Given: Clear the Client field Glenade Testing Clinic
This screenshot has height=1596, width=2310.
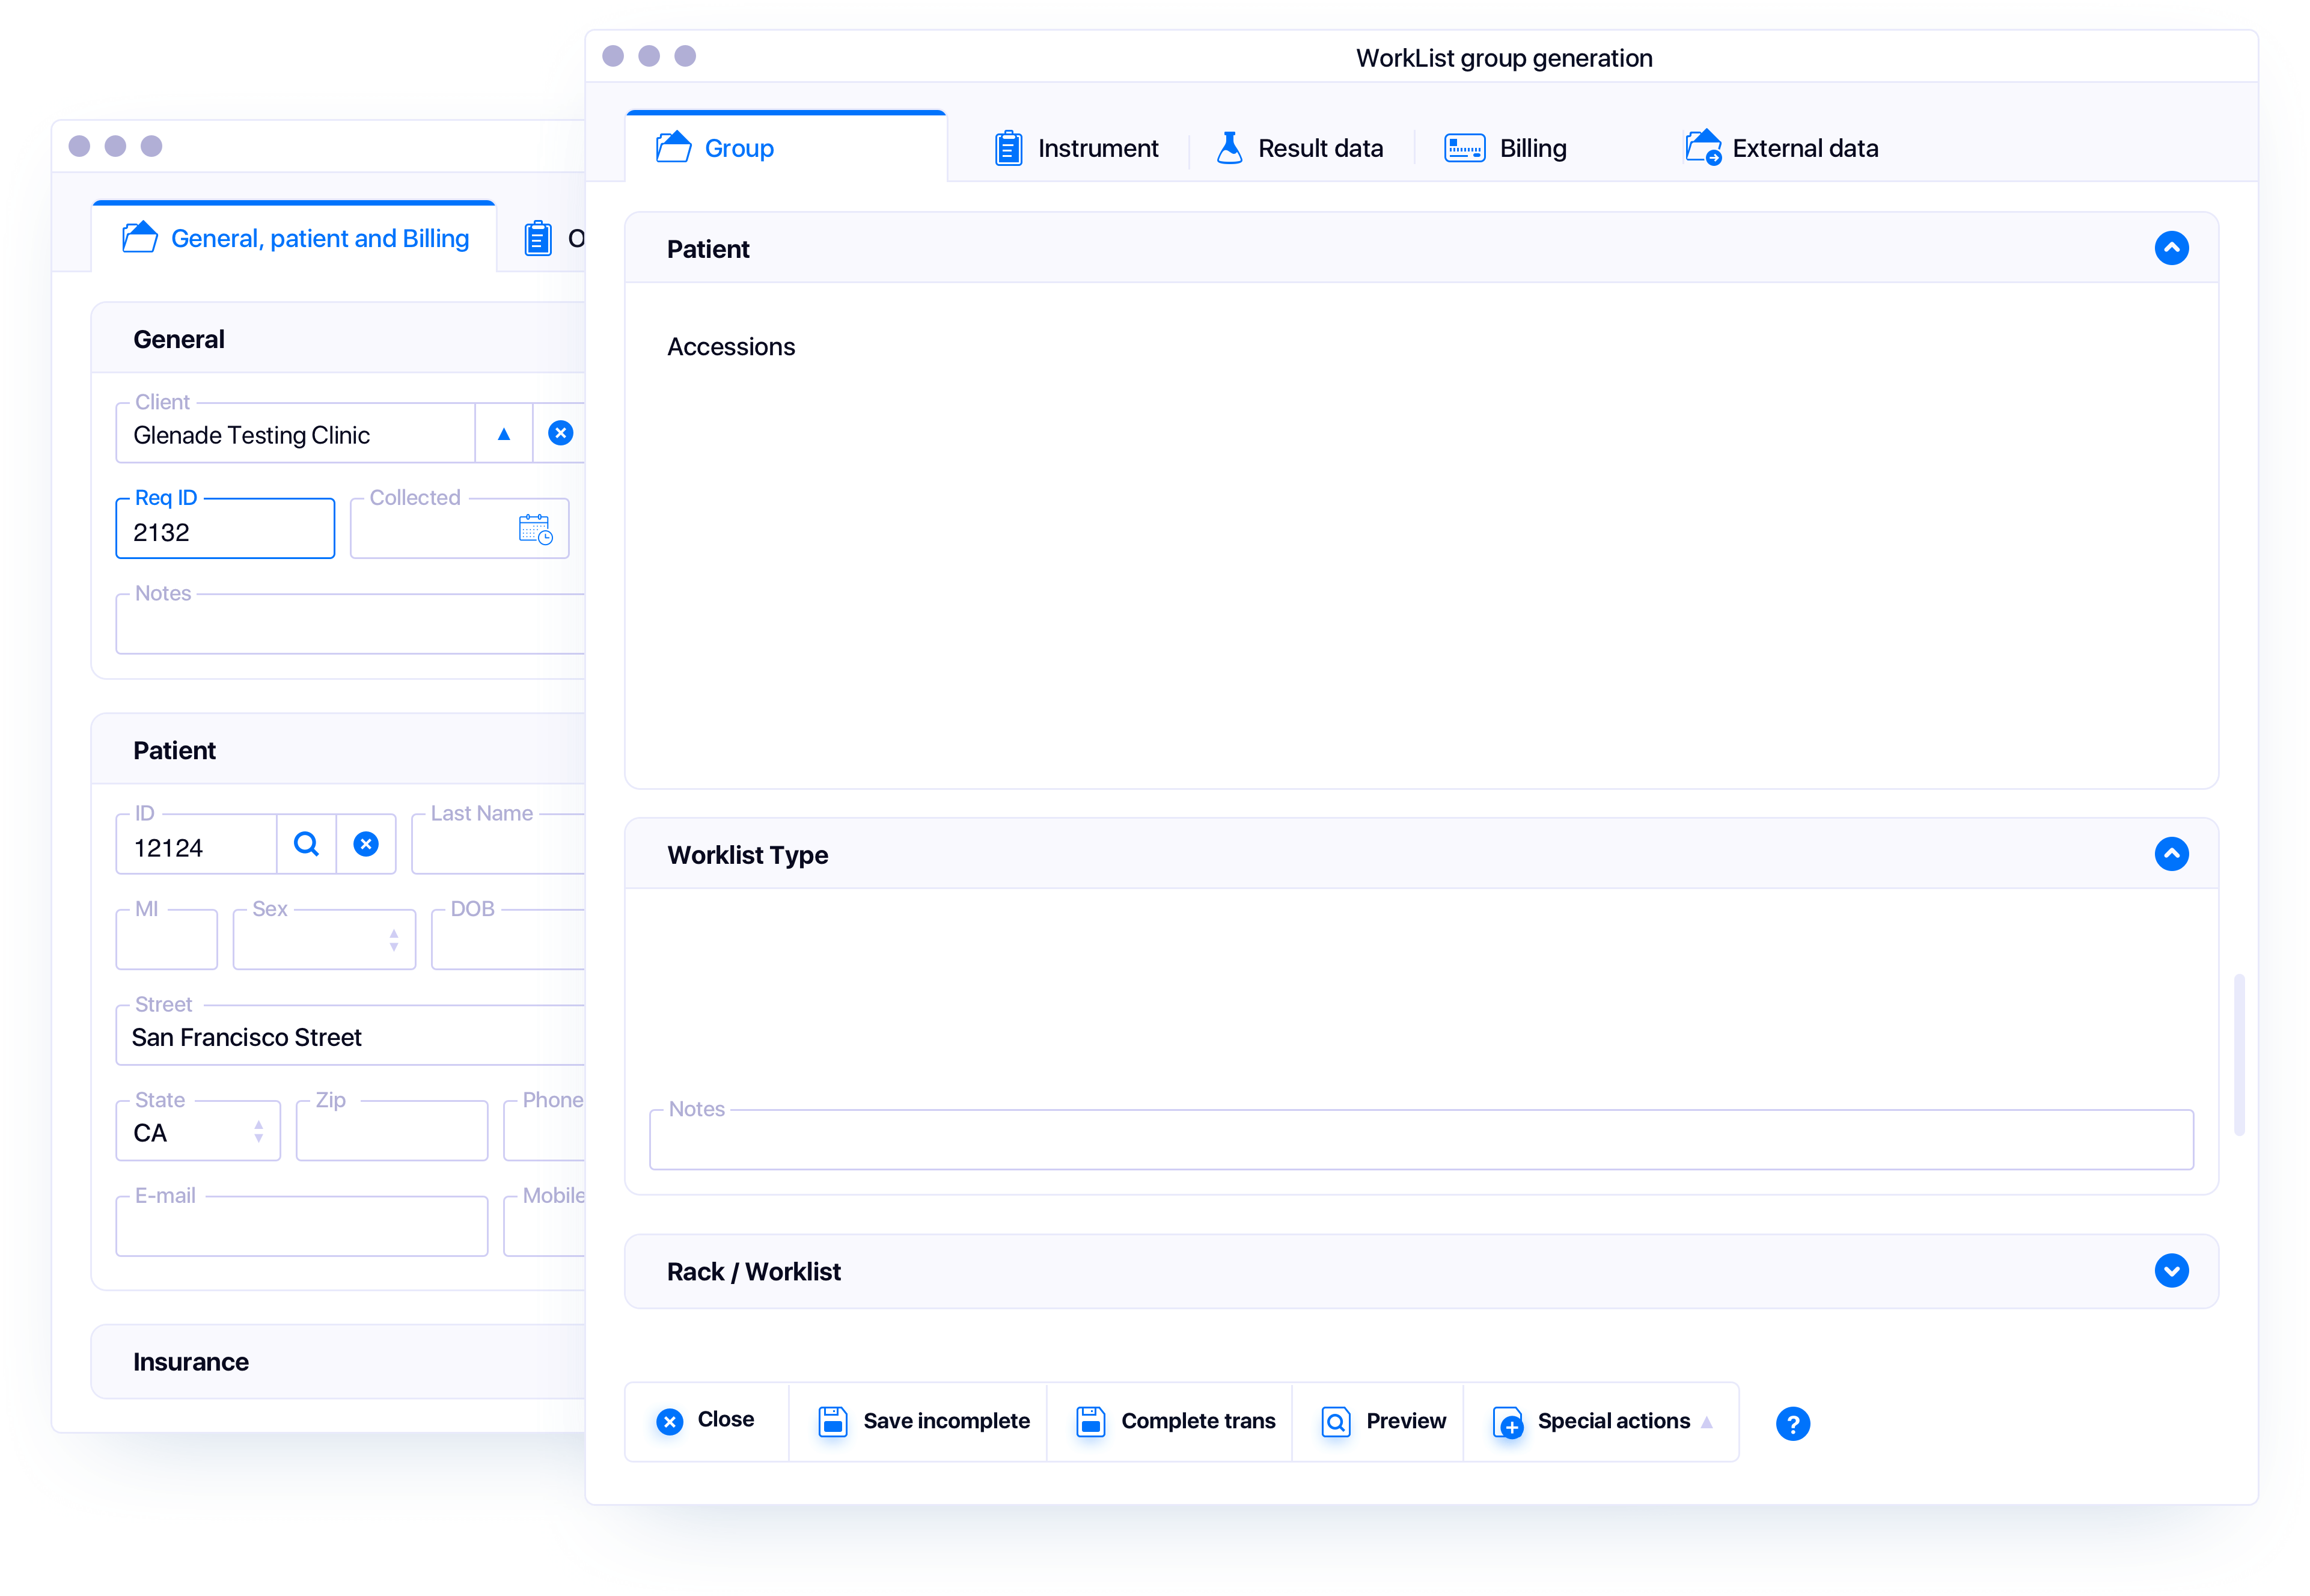Looking at the screenshot, I should coord(560,432).
